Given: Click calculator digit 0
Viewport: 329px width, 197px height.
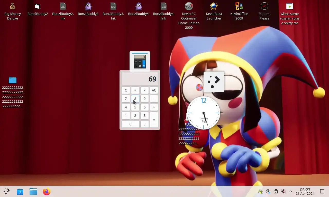Looking at the screenshot, I should (130, 124).
